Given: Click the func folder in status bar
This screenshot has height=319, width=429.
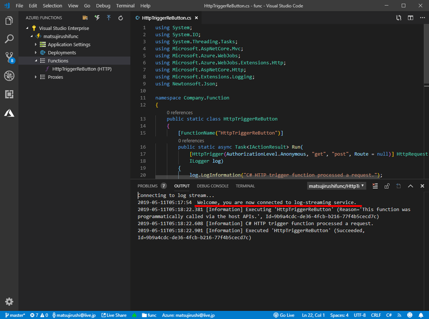Looking at the screenshot, I should point(149,315).
